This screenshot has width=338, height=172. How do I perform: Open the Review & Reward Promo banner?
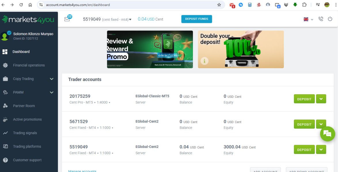click(x=150, y=49)
